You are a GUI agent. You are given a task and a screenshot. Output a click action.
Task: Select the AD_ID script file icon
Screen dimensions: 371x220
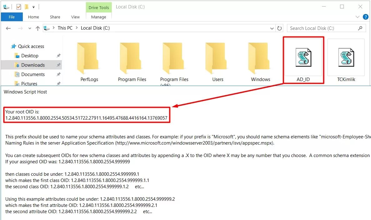pos(303,57)
